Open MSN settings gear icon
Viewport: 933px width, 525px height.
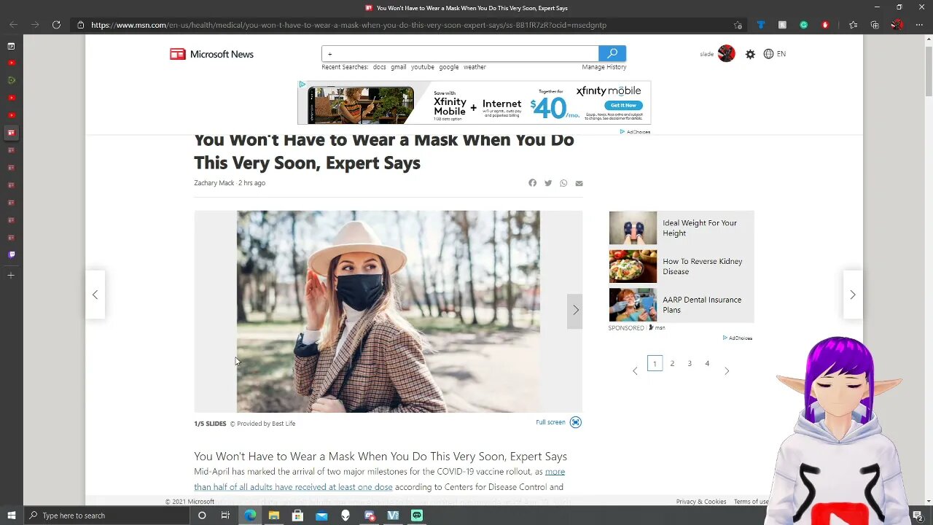click(x=750, y=54)
